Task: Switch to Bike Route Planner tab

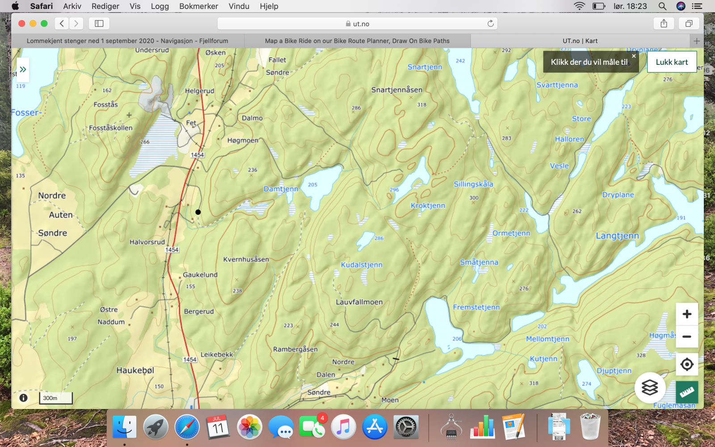Action: pos(357,41)
